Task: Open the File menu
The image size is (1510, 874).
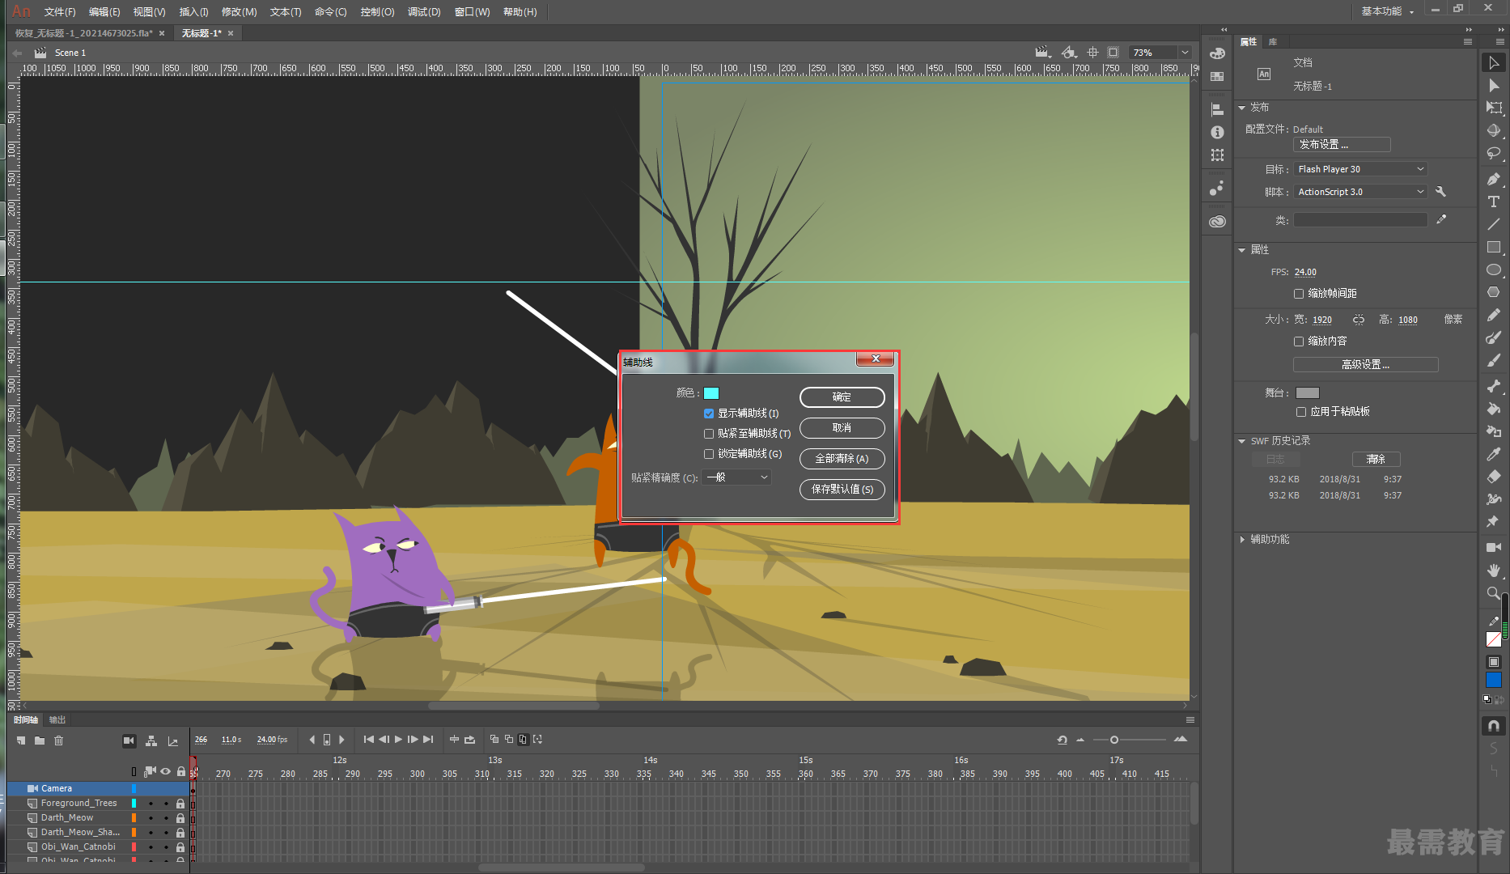Action: [x=60, y=12]
